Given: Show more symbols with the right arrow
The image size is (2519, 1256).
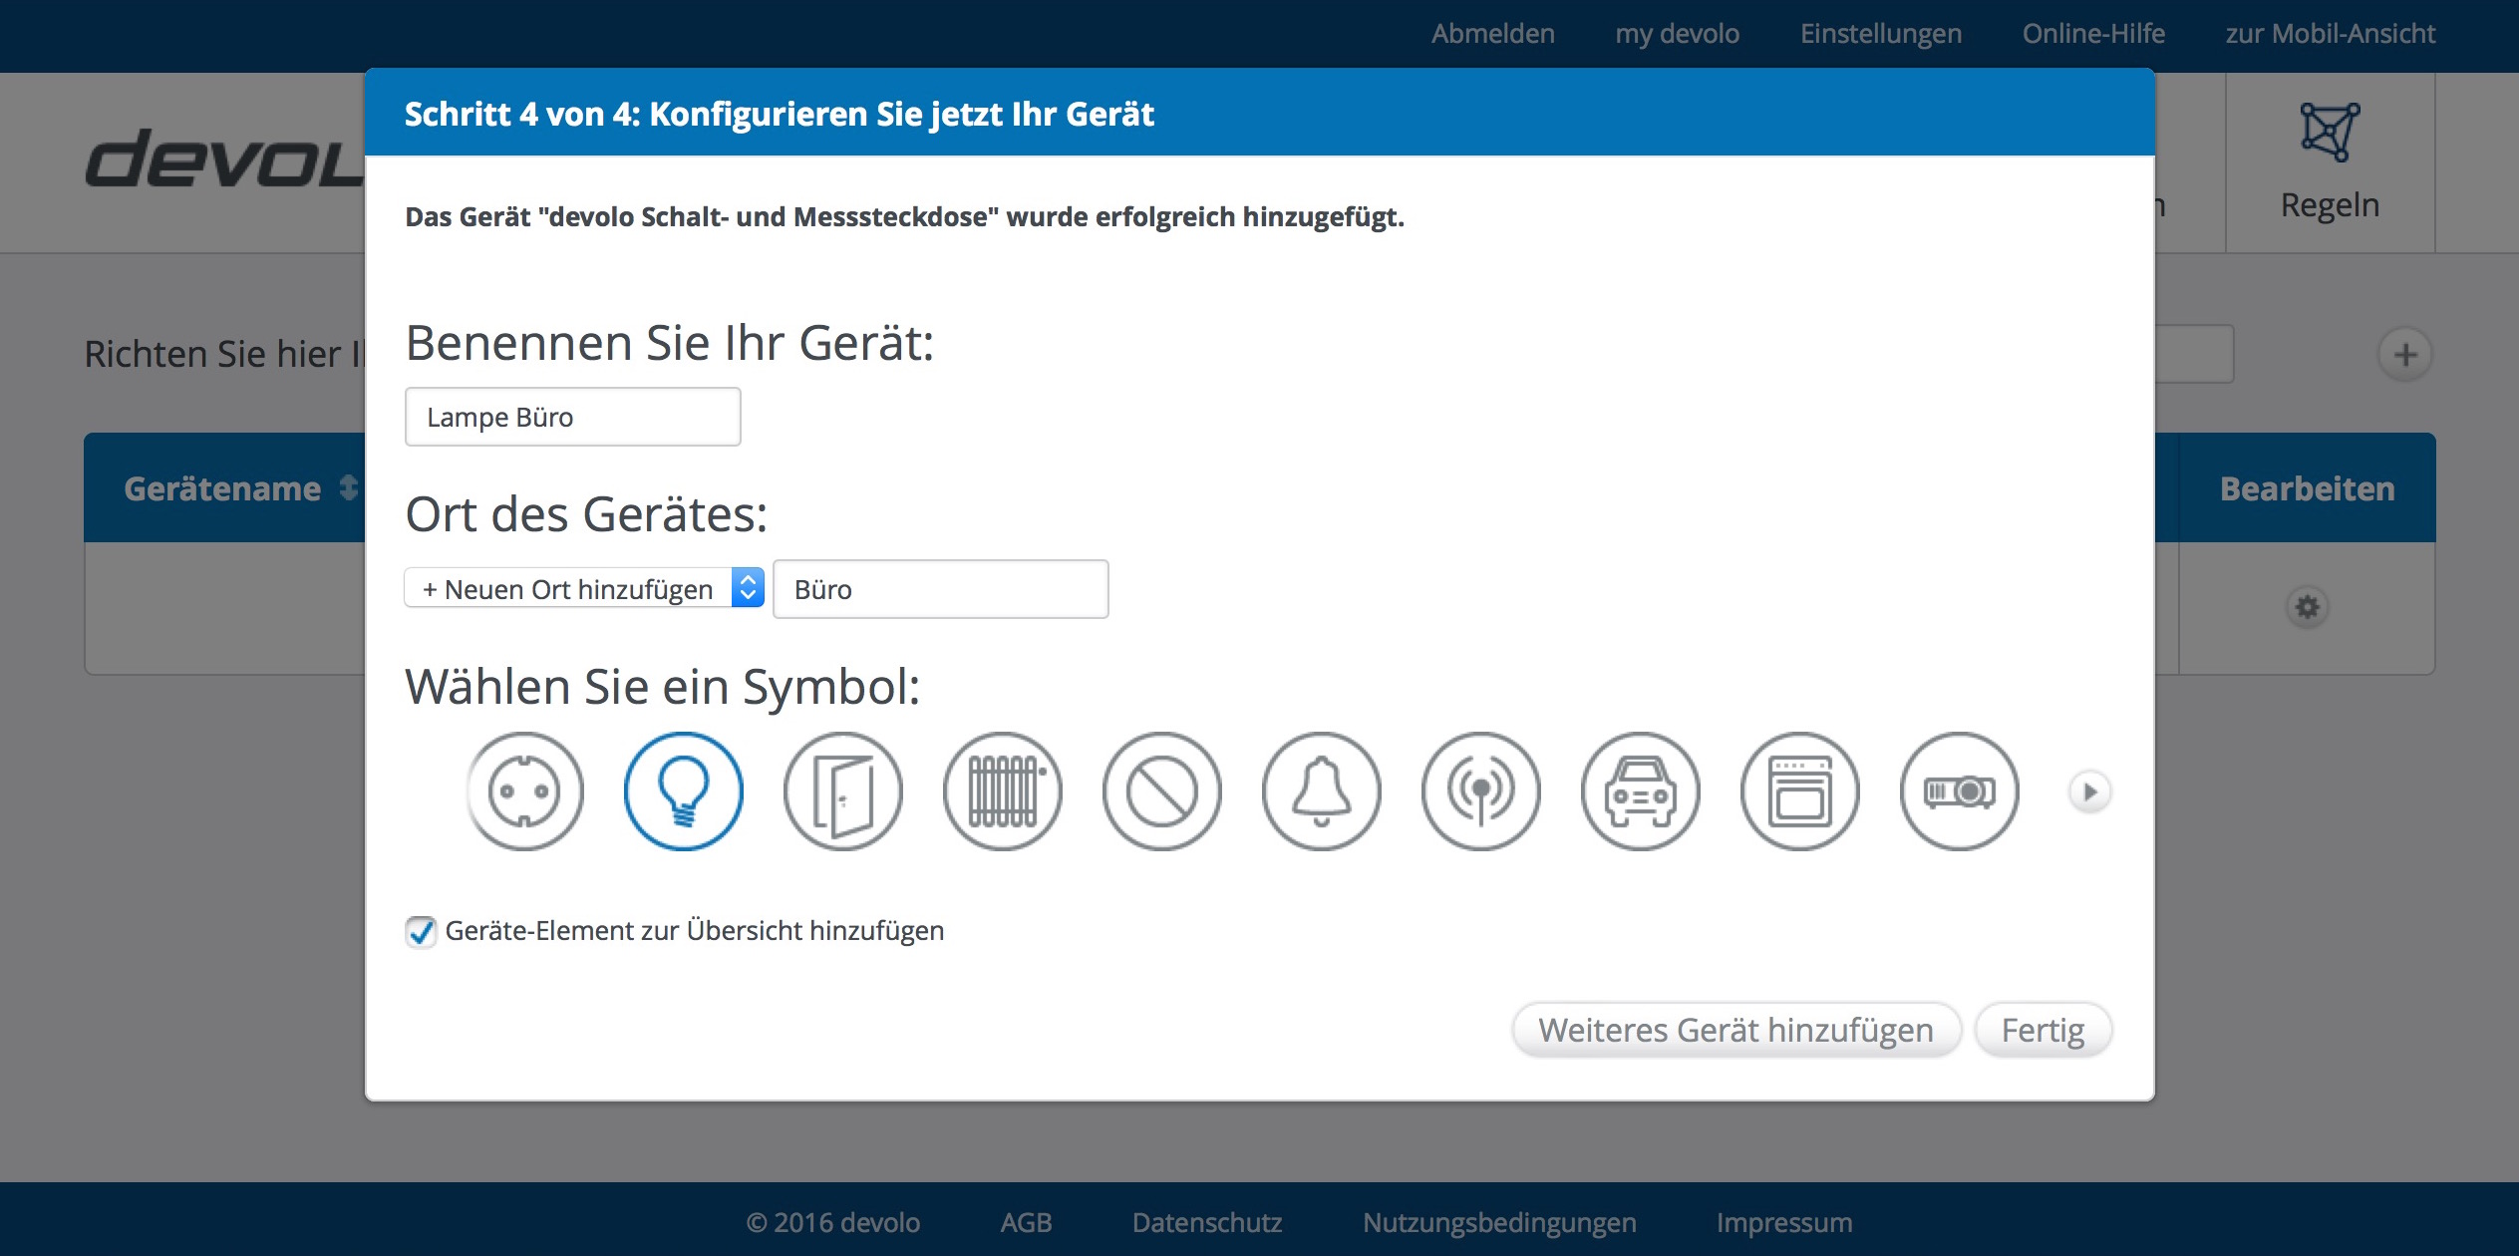Looking at the screenshot, I should click(2089, 791).
